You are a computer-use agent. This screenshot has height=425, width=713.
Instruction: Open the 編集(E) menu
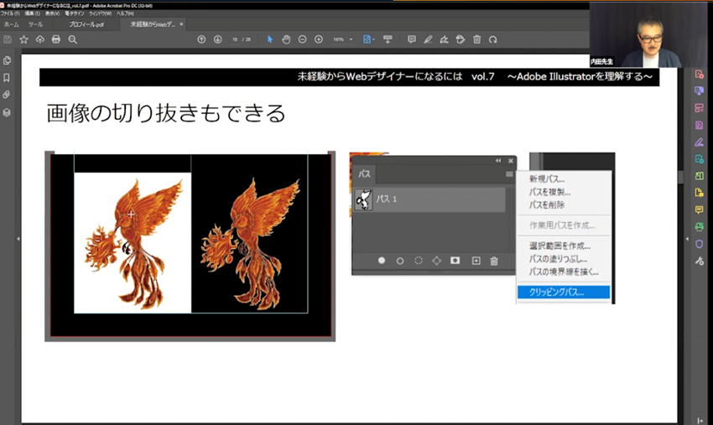32,13
